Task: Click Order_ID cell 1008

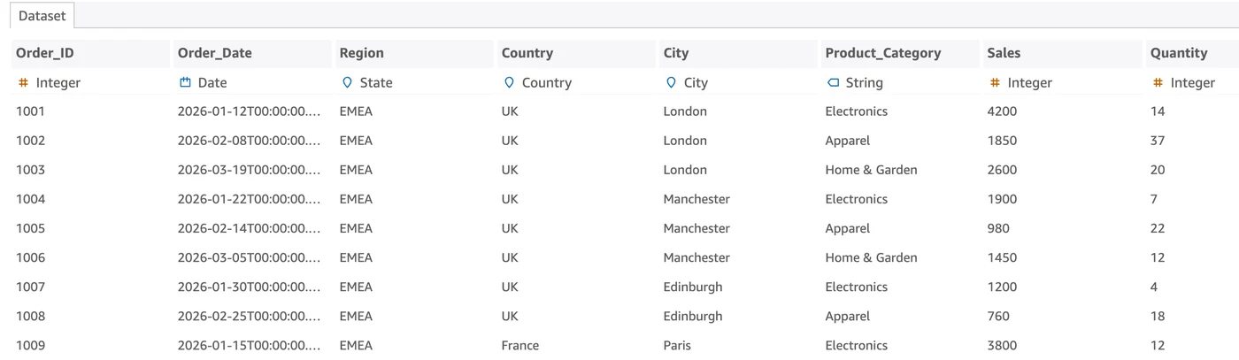Action: [x=30, y=316]
